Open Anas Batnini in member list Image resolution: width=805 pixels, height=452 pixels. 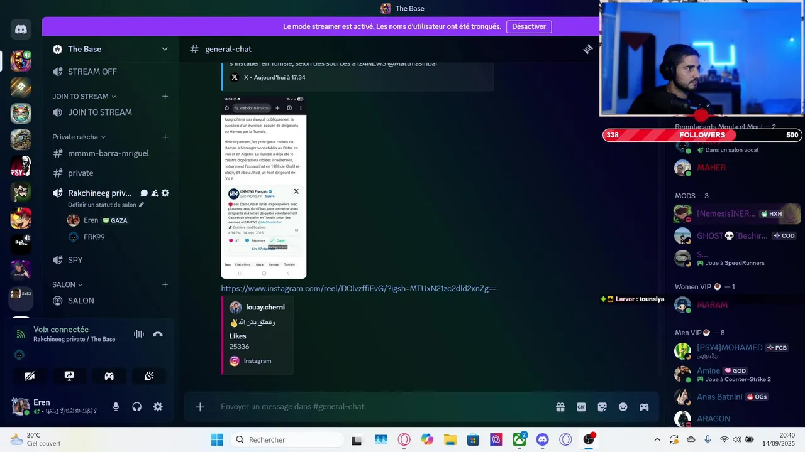(x=719, y=397)
